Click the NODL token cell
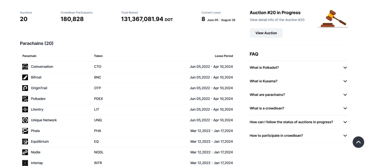The image size is (368, 166). 99,152
